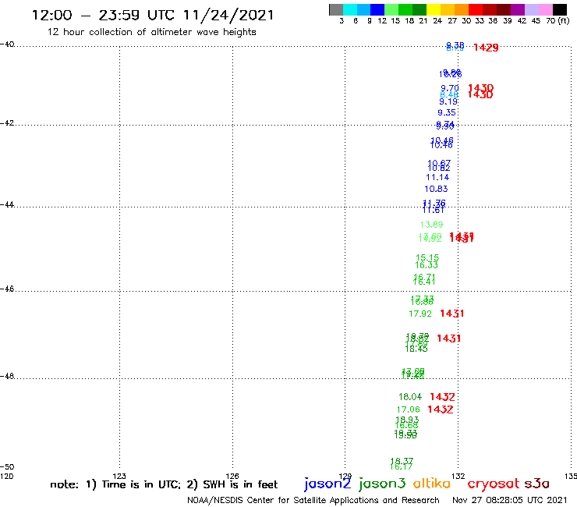Click the lavender swatch in the color scale
The image size is (577, 507).
[x=531, y=9]
